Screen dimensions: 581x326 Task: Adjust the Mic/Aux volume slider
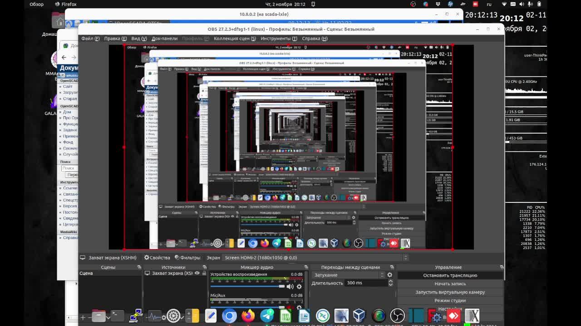click(x=247, y=307)
